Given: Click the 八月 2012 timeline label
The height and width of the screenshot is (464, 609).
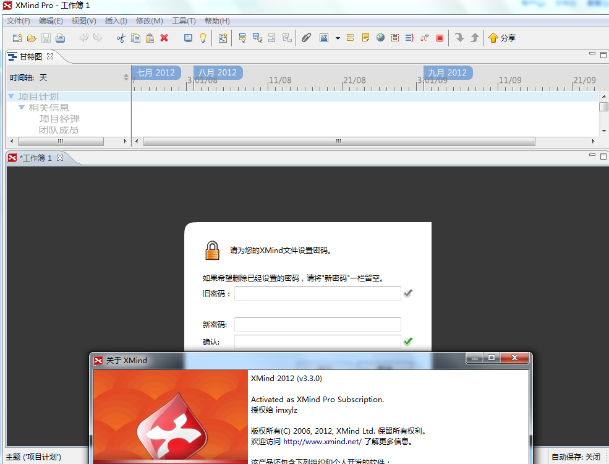Looking at the screenshot, I should point(218,72).
